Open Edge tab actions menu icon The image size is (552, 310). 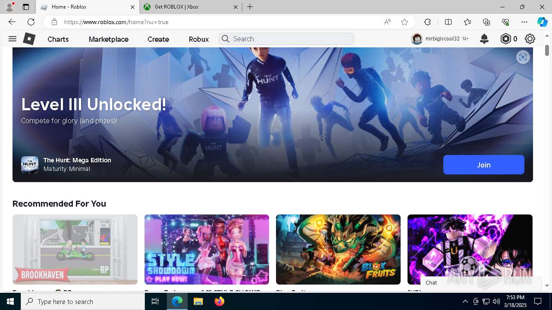26,7
